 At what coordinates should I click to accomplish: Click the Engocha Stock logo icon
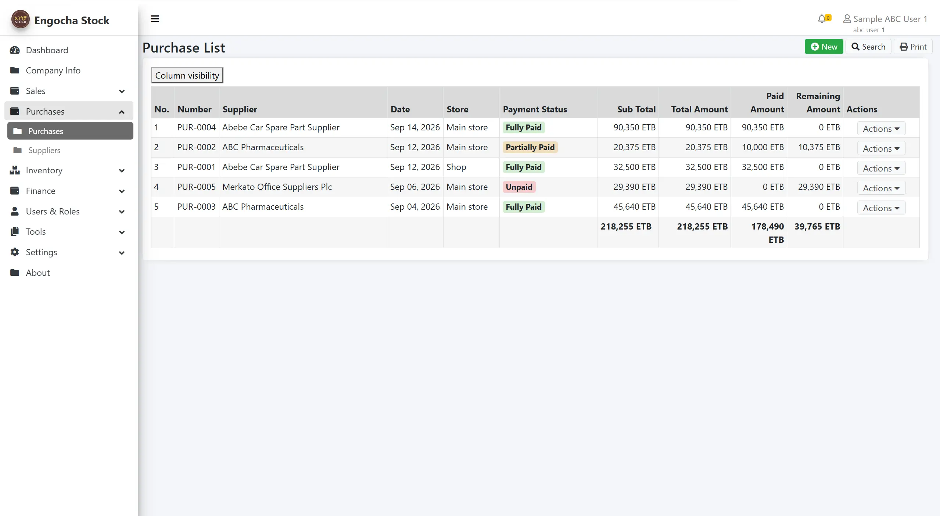coord(20,20)
